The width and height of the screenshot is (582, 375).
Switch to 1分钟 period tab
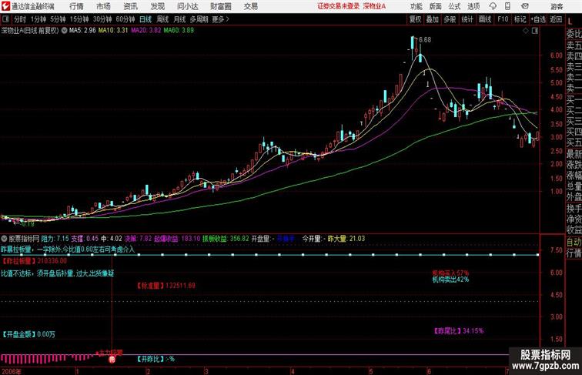click(38, 19)
